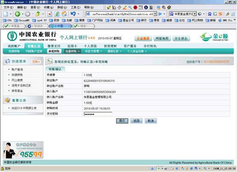The width and height of the screenshot is (237, 172).
Task: Click the New blank page icon
Action: pos(6,14)
